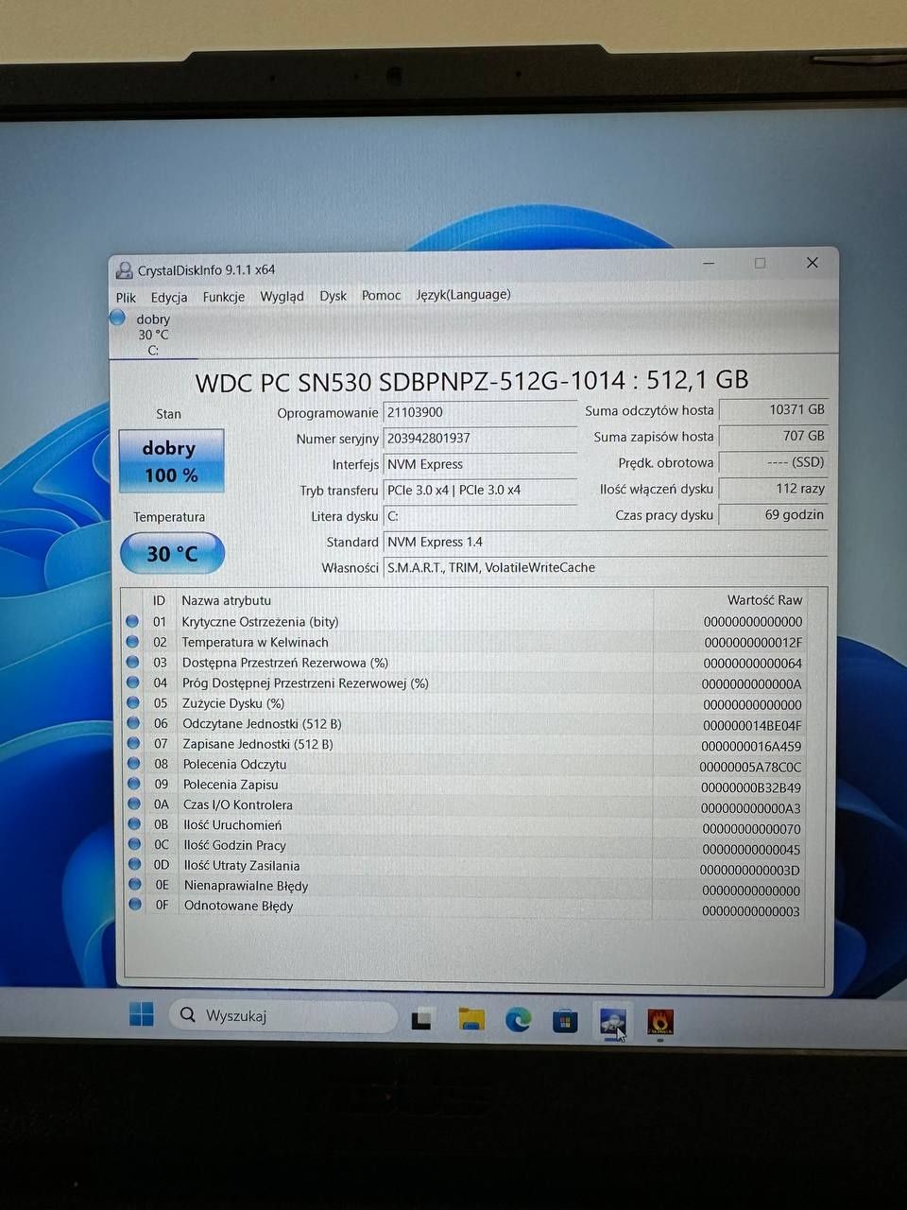Click the Wyszukaj taskbar search box
Screen dimensions: 907x1210
coord(283,1016)
